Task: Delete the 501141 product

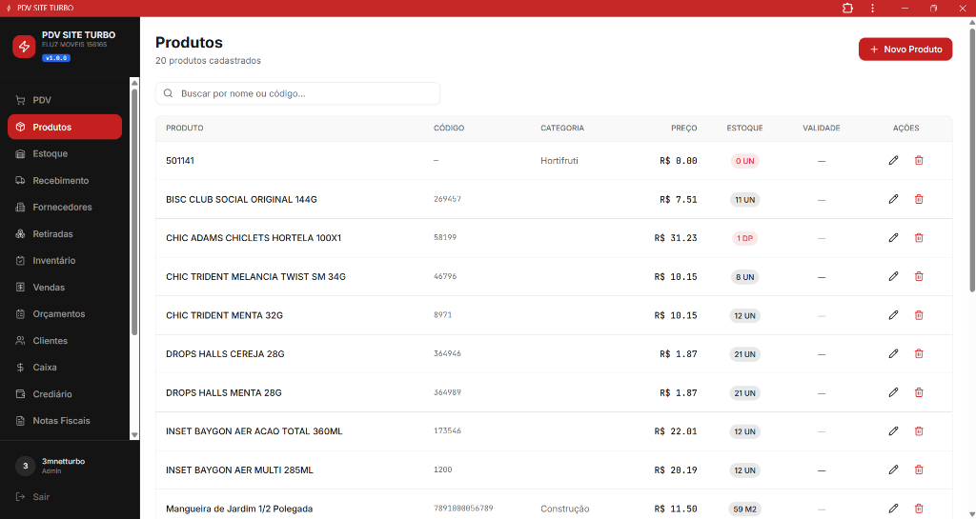Action: click(x=919, y=160)
